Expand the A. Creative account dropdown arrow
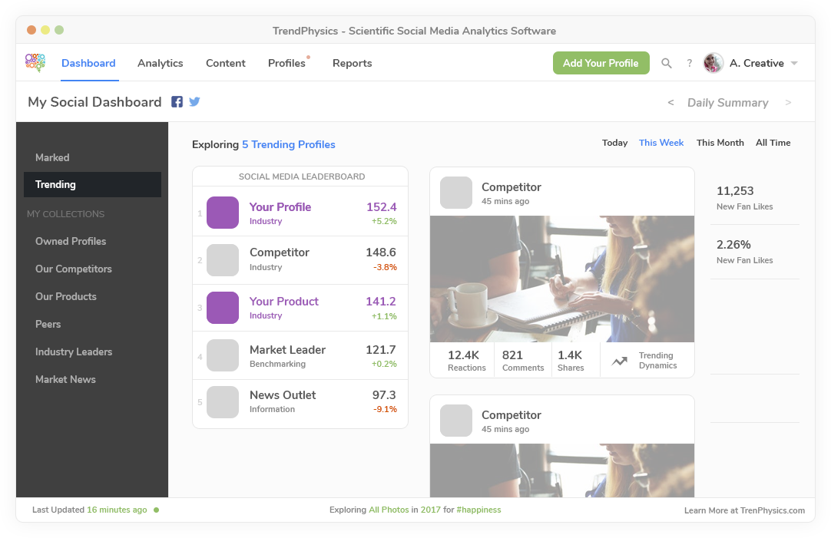The width and height of the screenshot is (831, 538). pos(794,63)
